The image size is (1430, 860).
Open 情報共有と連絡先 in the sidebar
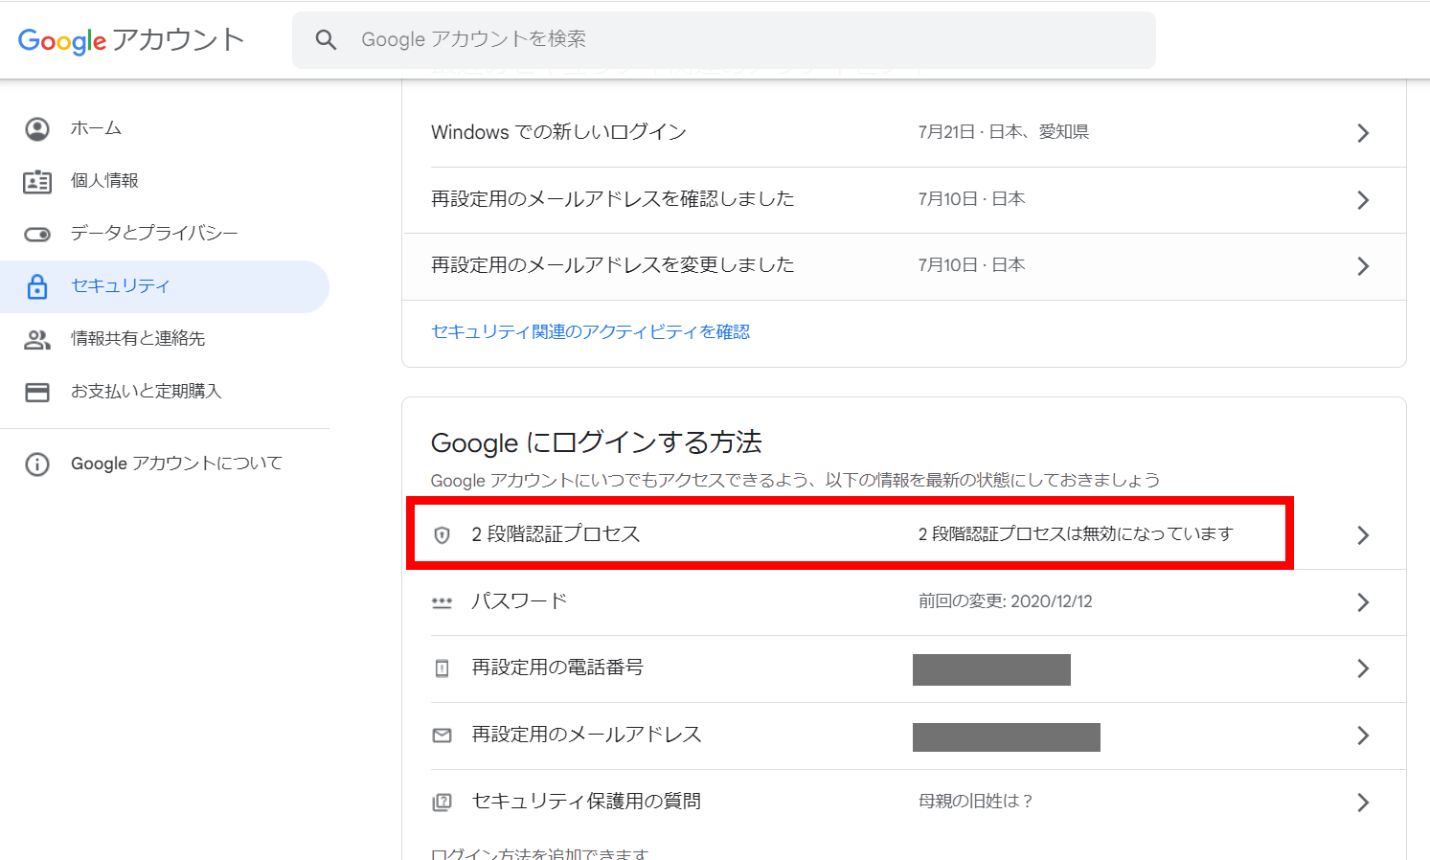(x=165, y=339)
